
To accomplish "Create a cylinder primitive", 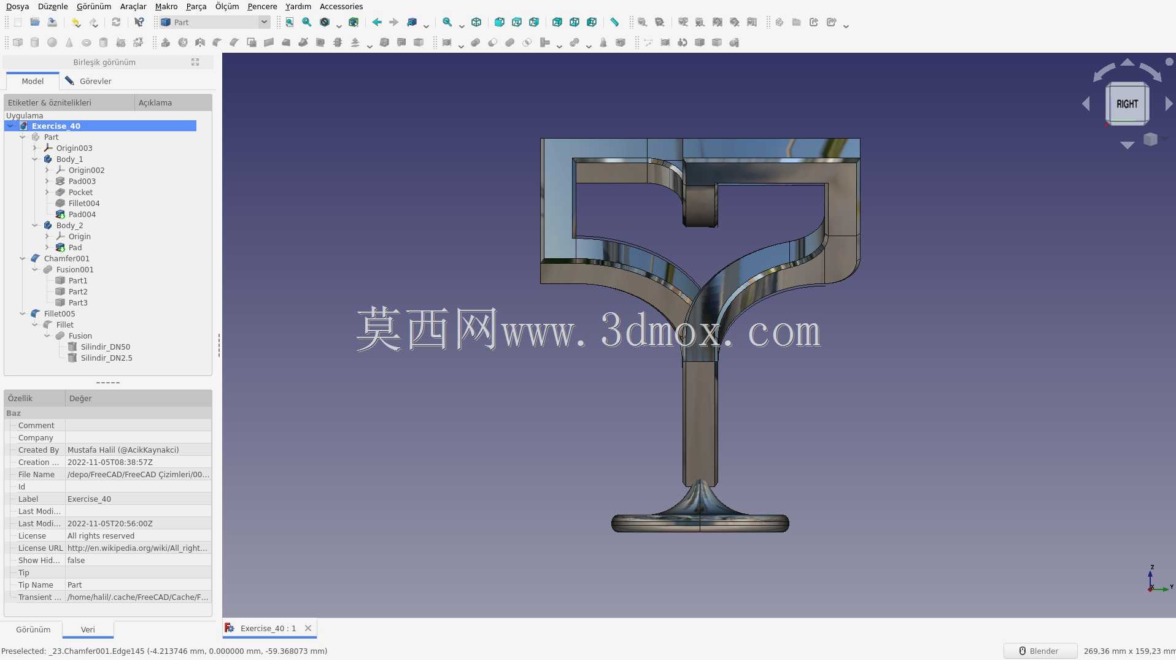I will click(35, 42).
